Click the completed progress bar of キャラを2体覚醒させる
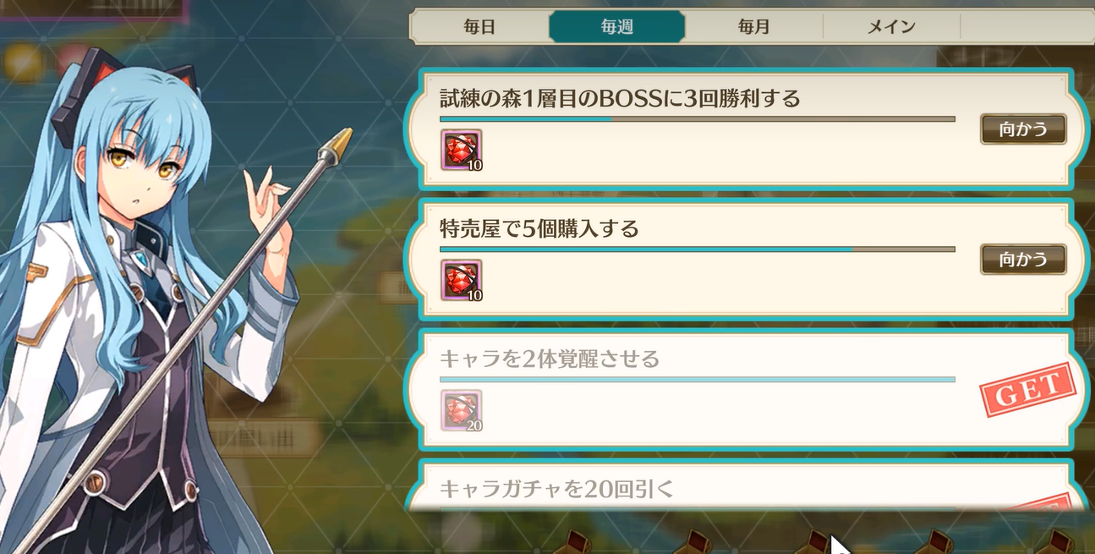 point(698,380)
